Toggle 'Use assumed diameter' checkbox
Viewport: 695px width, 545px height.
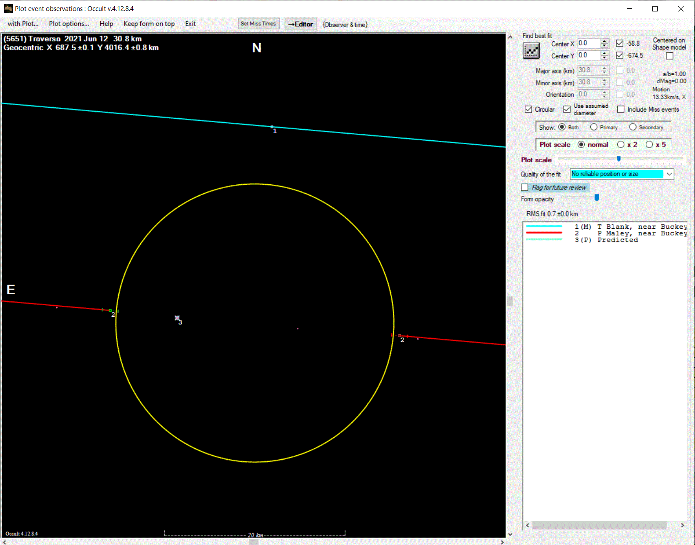(567, 109)
